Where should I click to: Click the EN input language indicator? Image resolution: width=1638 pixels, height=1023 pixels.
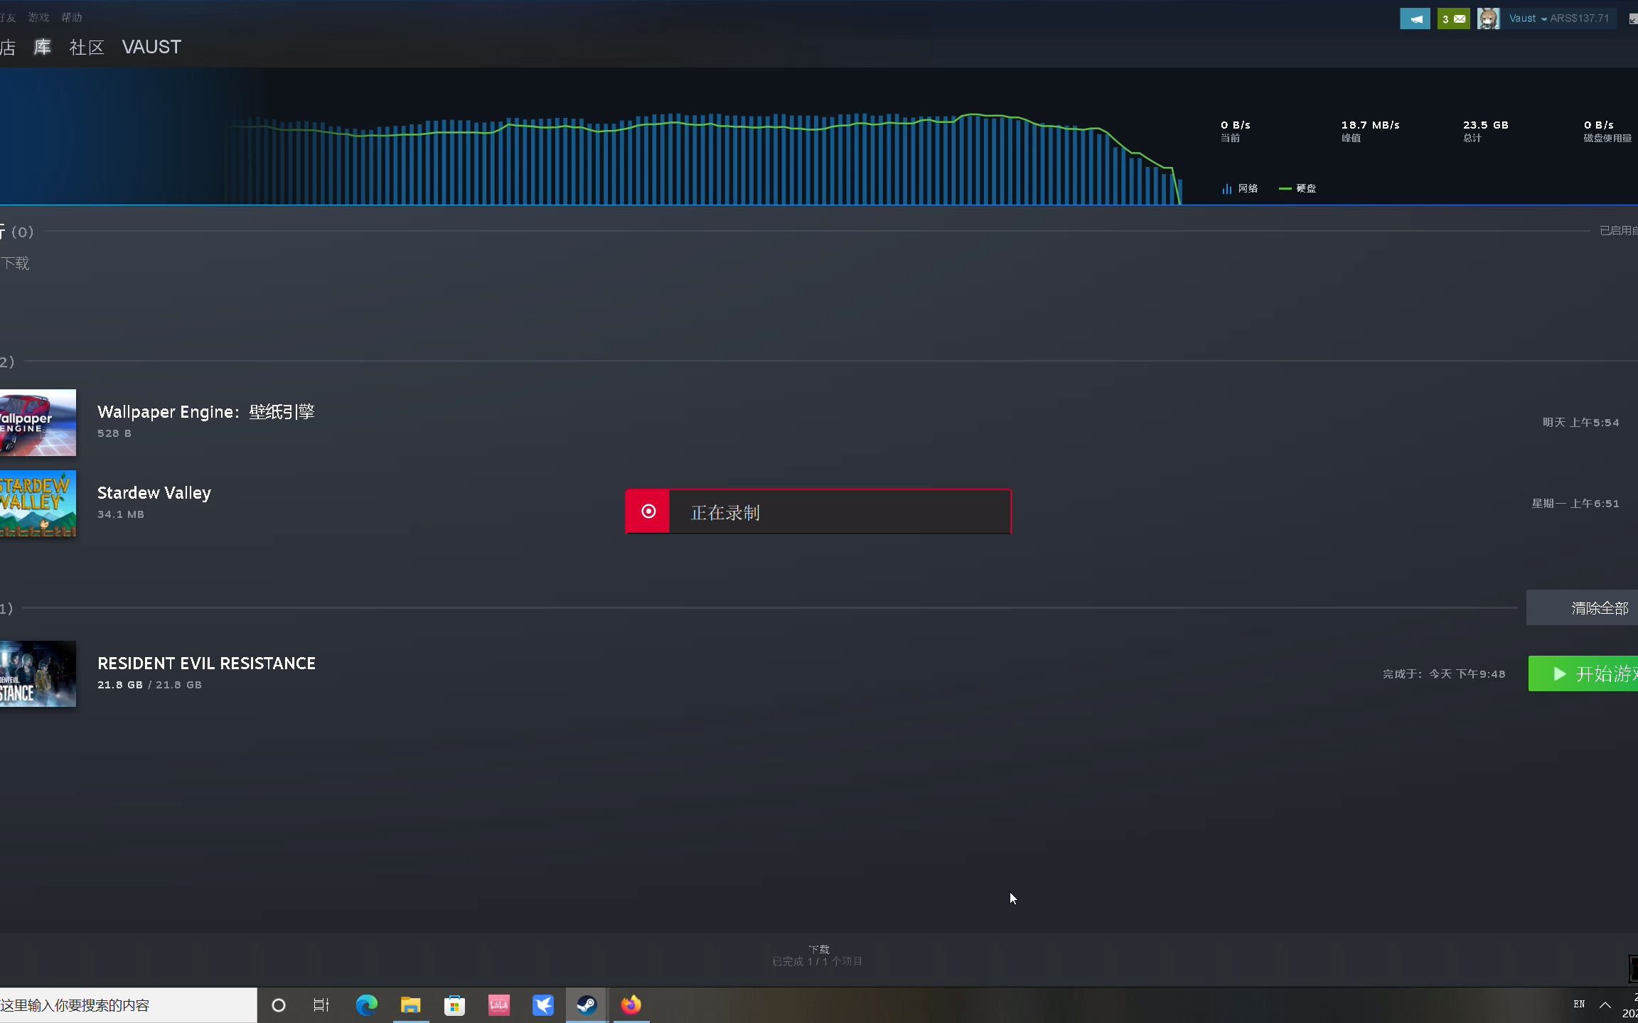(x=1579, y=1004)
